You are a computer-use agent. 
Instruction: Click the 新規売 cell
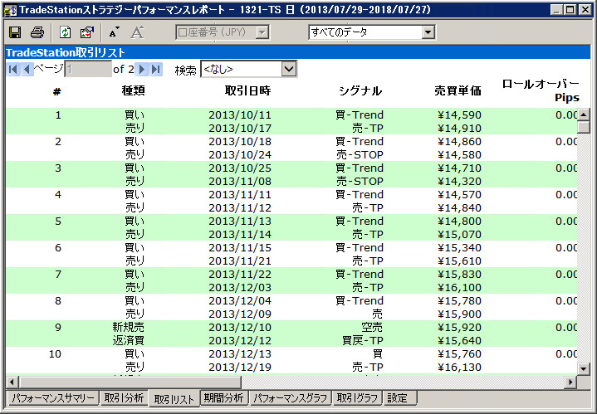[x=129, y=327]
